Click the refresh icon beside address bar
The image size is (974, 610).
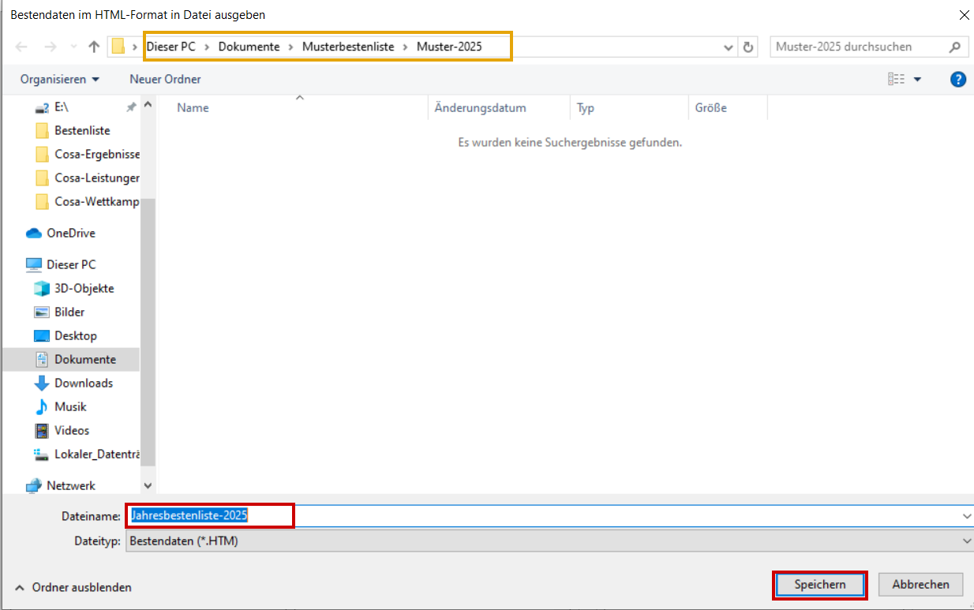tap(748, 47)
